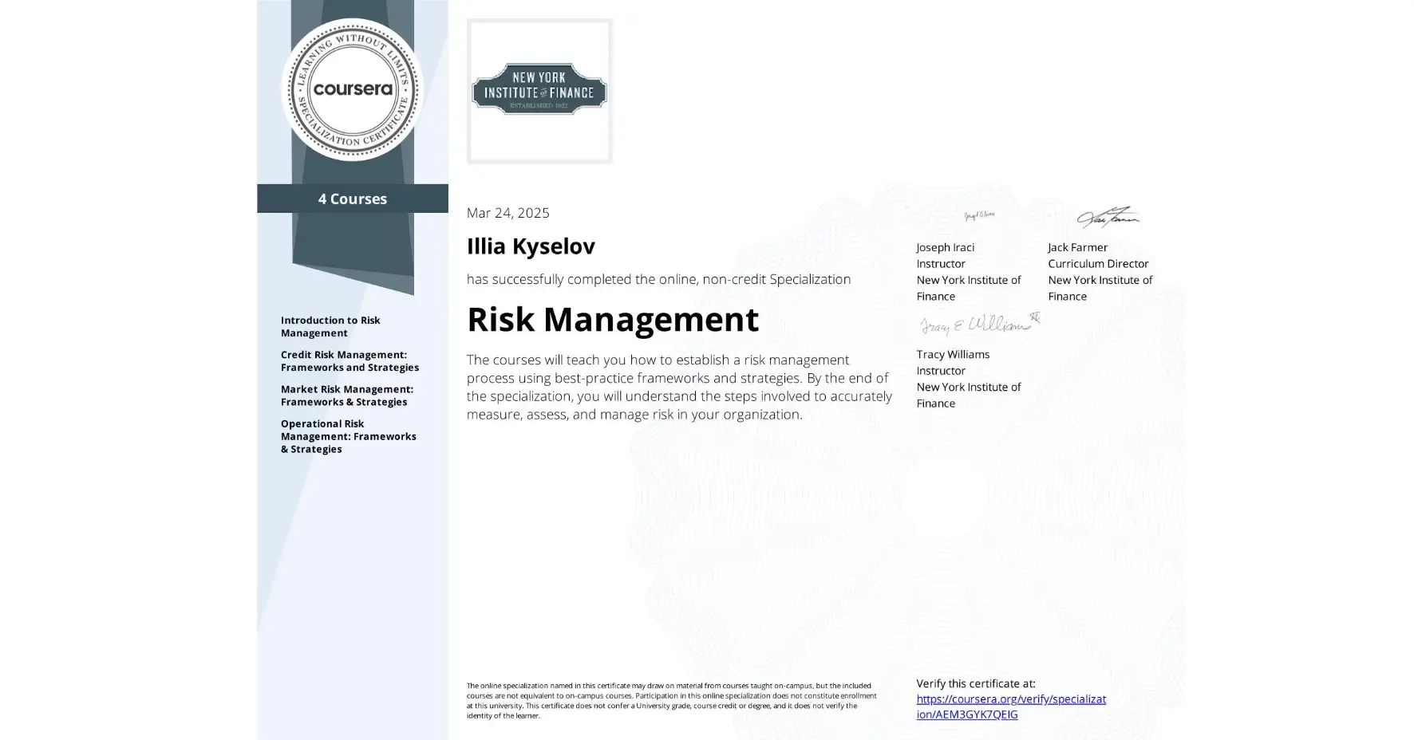Select the Credit Risk Management: Frameworks and Strategies entry
The image size is (1414, 740).
350,360
